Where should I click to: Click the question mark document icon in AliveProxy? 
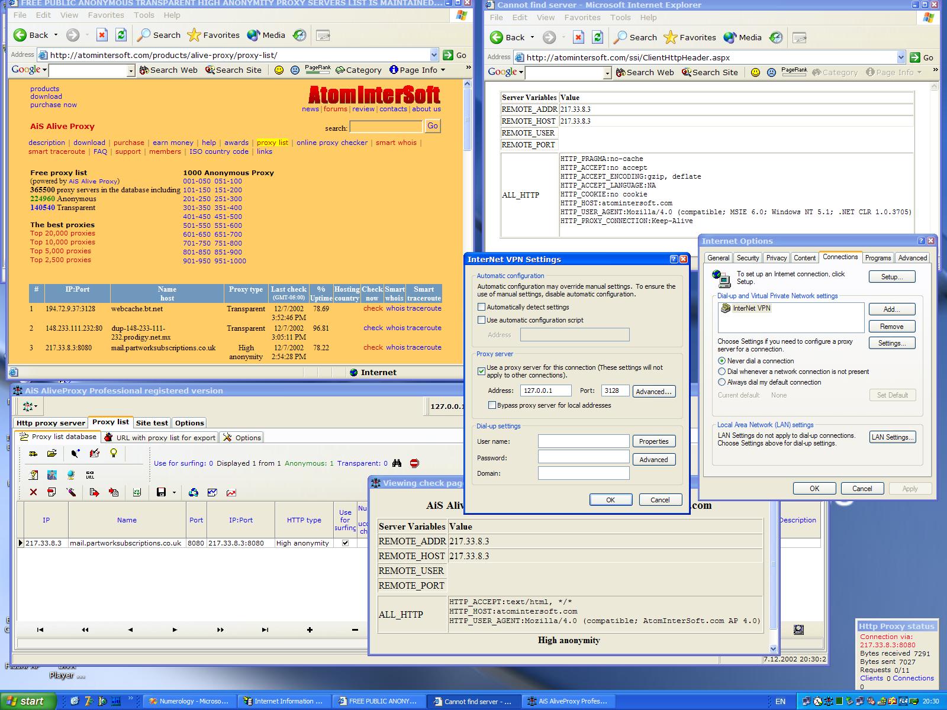(x=34, y=475)
